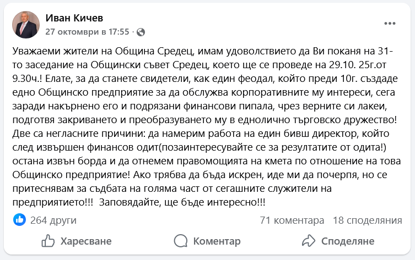Viewport: 415px width, 260px height.
Task: Expand the 71 коментара comments
Action: coord(292,220)
